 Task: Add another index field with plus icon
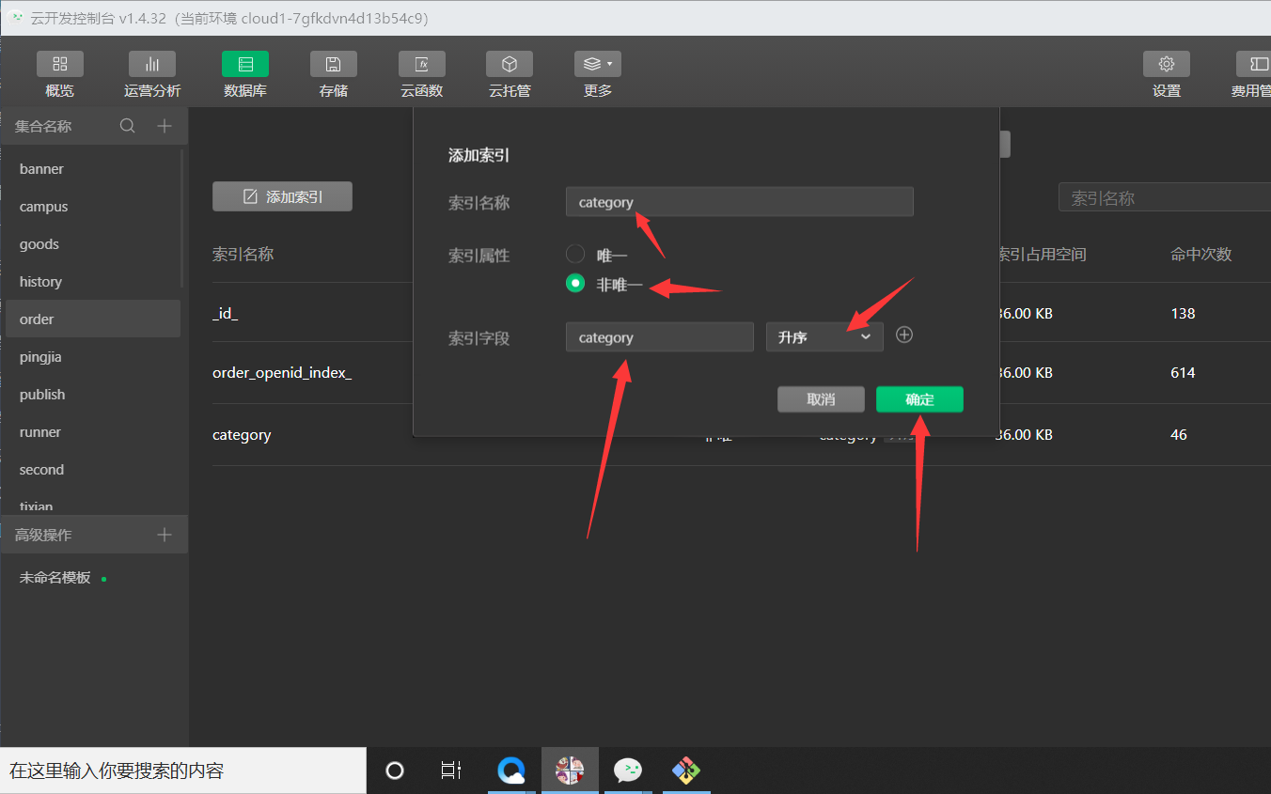[904, 335]
